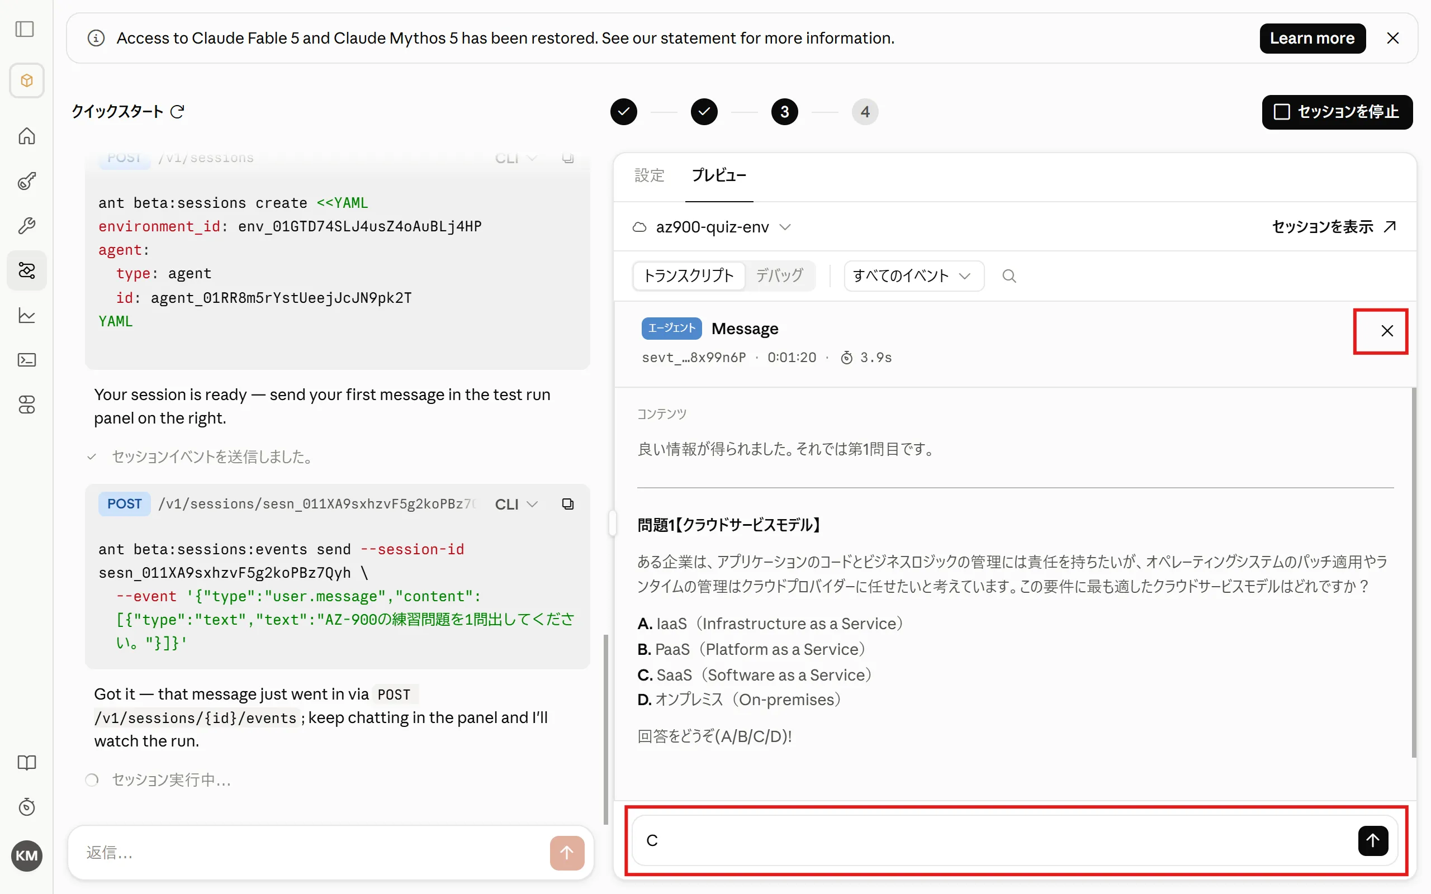Open CLI dropdown on events POST block
This screenshot has width=1431, height=894.
(515, 505)
